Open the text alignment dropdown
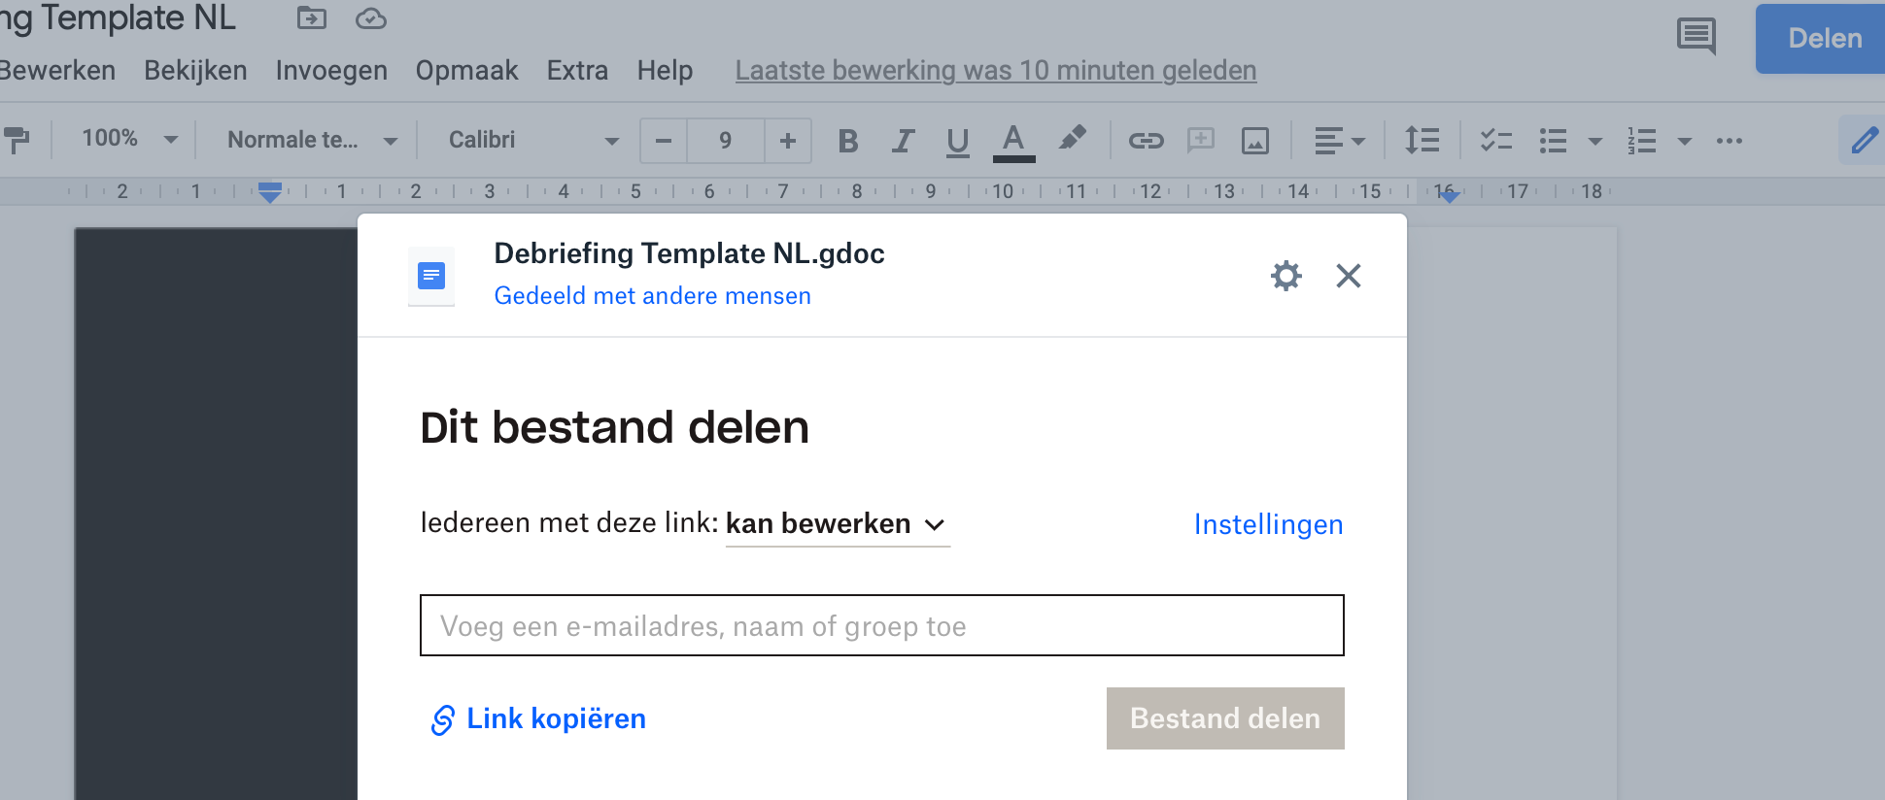 click(x=1340, y=142)
